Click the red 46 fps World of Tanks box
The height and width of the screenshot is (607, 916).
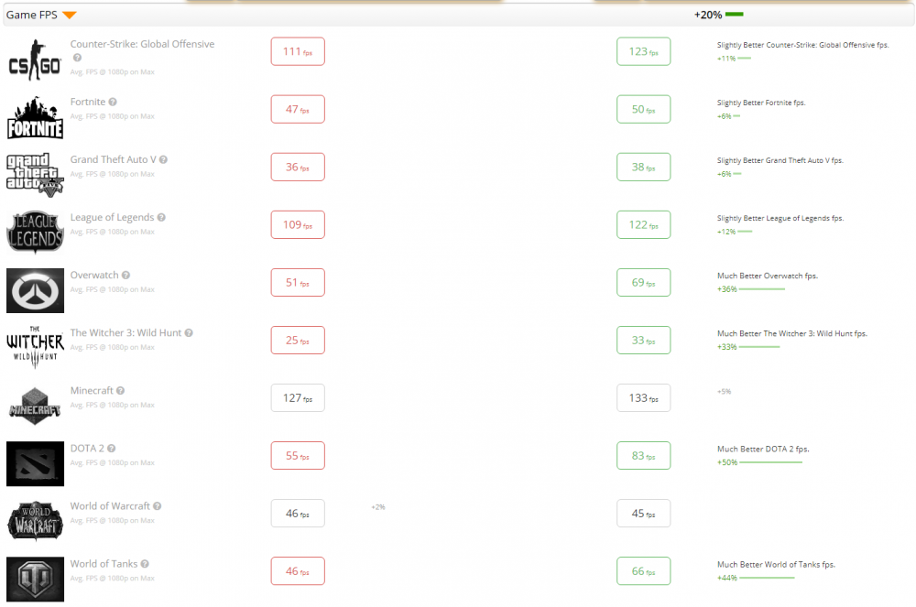pyautogui.click(x=298, y=571)
